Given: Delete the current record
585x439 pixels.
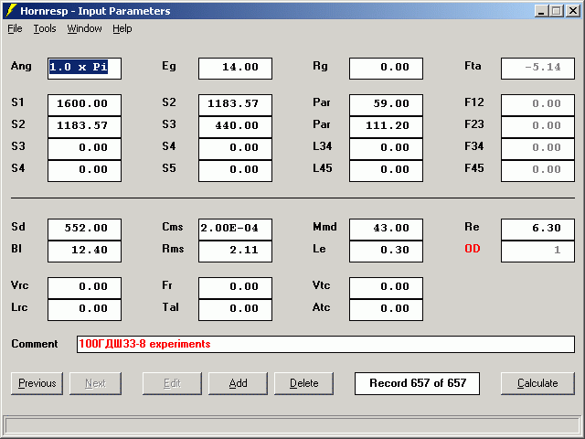Looking at the screenshot, I should 304,383.
